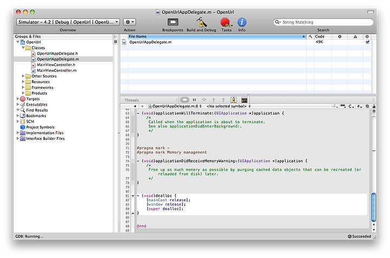Click the Interface Builder Files folder icon
390x258 pixels.
[23, 139]
